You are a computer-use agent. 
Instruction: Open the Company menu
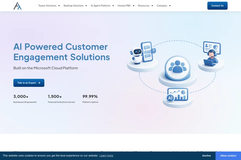[x=162, y=6]
